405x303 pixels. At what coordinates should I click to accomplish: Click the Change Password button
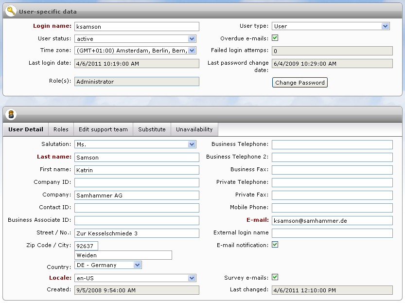coord(299,82)
